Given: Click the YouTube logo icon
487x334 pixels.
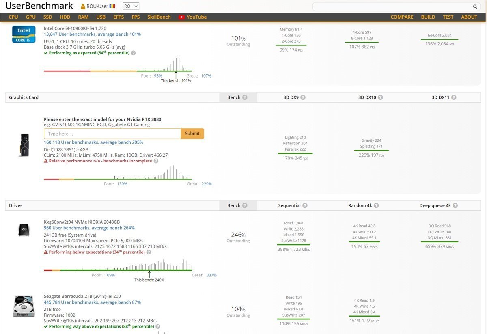Looking at the screenshot, I should 181,17.
